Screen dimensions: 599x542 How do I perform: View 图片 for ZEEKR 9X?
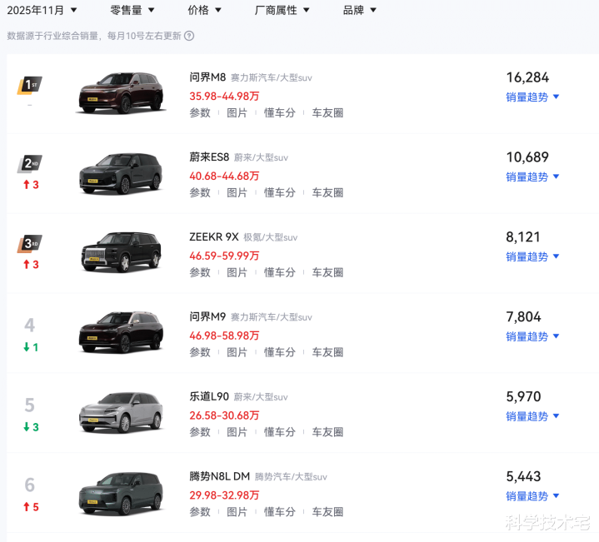click(x=237, y=272)
